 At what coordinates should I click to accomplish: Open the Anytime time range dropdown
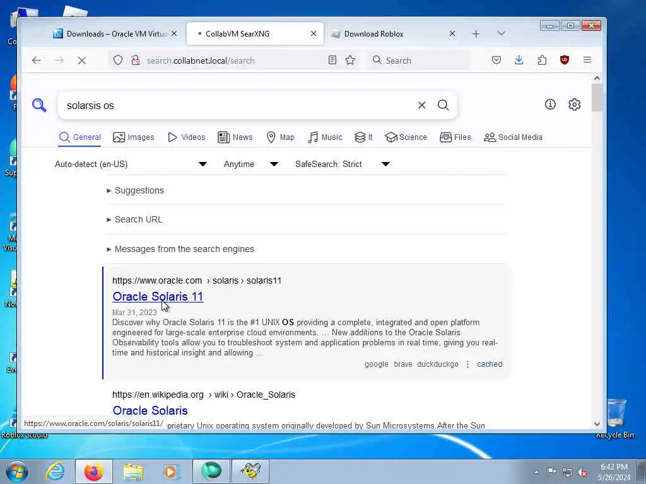pos(251,164)
